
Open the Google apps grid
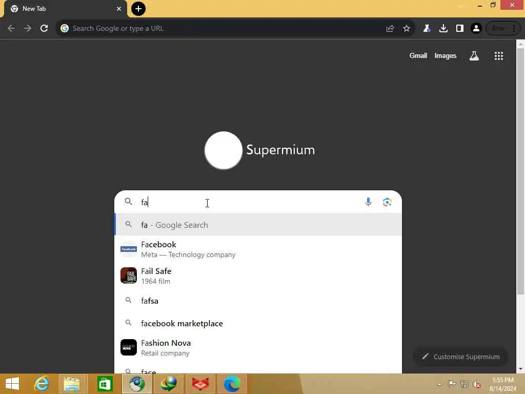[499, 55]
